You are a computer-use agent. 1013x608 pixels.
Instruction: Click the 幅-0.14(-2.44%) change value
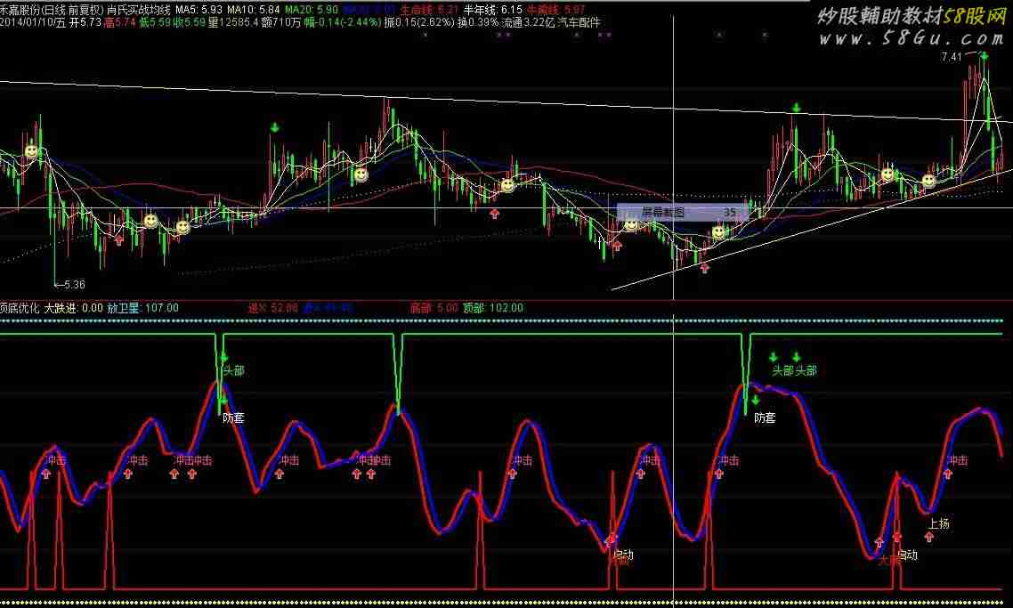coord(343,22)
